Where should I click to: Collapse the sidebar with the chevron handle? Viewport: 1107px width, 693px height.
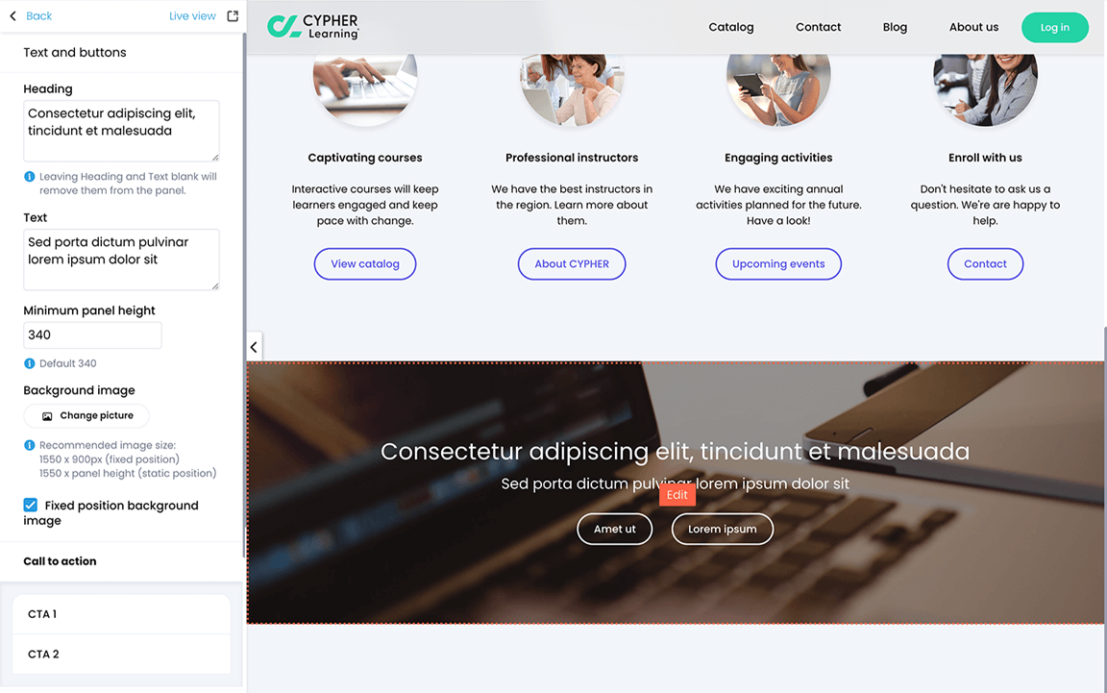pos(254,347)
